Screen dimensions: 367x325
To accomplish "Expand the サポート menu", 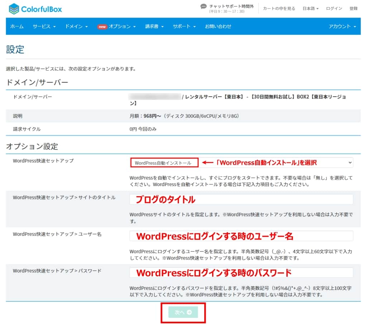I will click(184, 26).
